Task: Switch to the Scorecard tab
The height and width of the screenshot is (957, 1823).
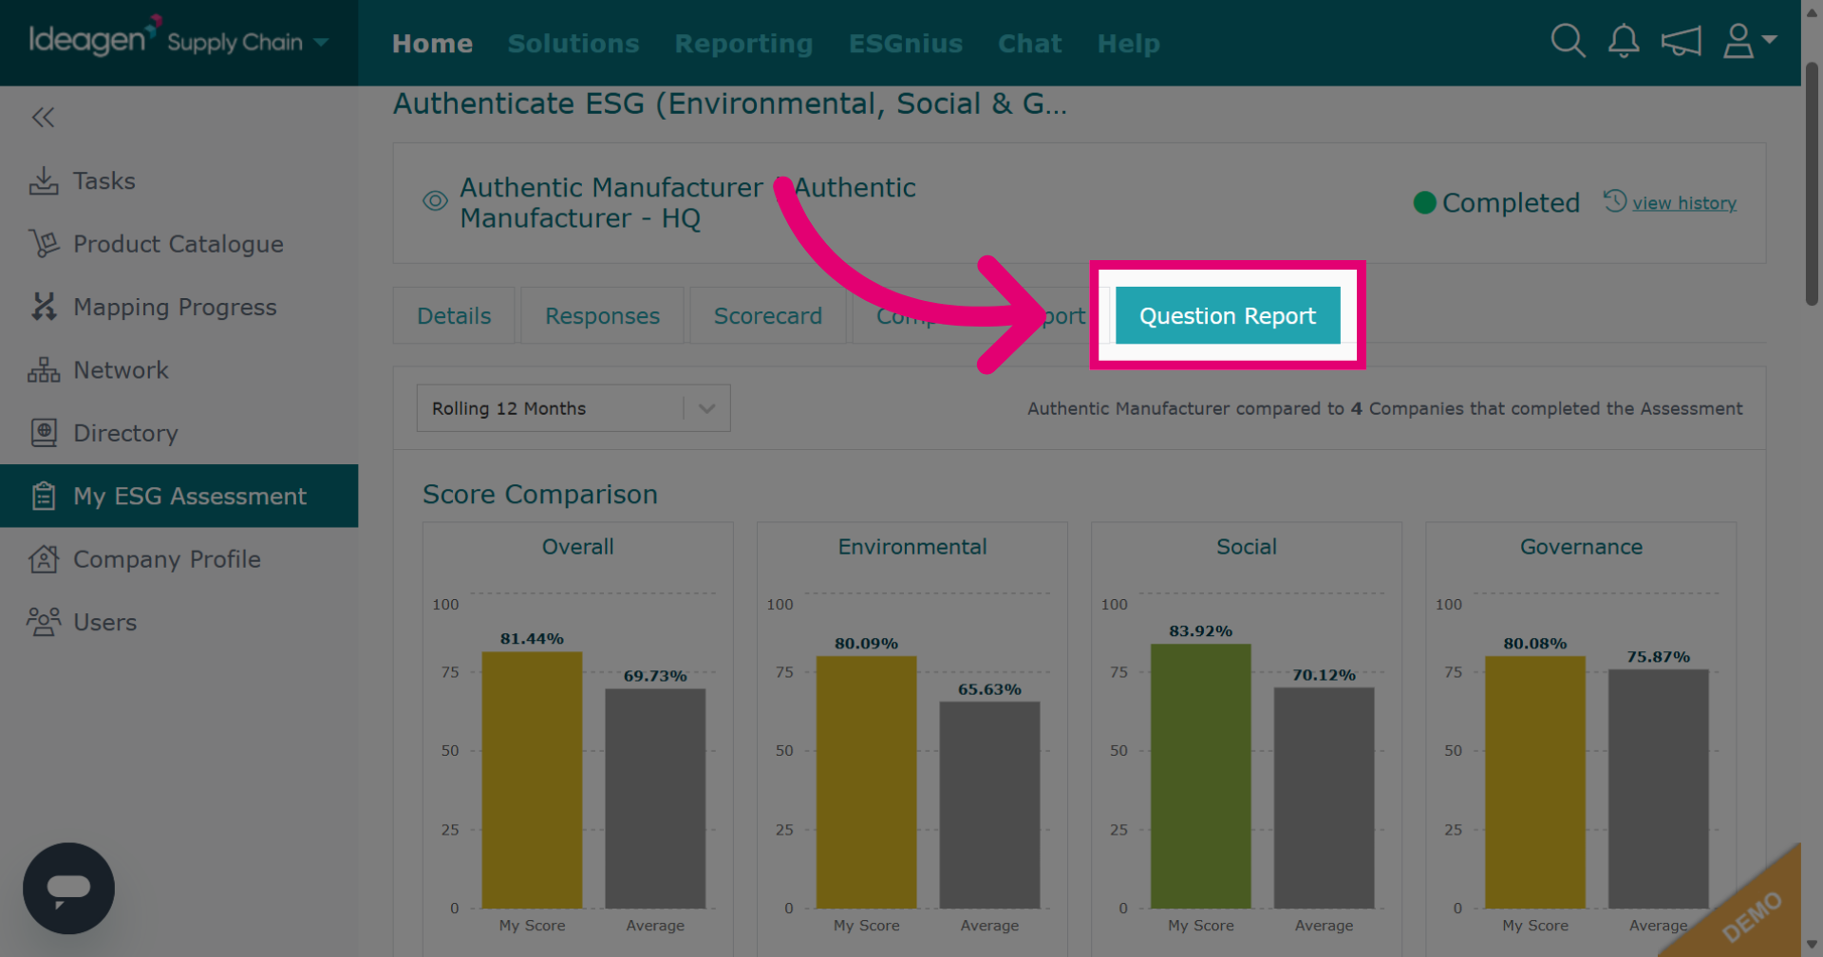Action: (768, 315)
